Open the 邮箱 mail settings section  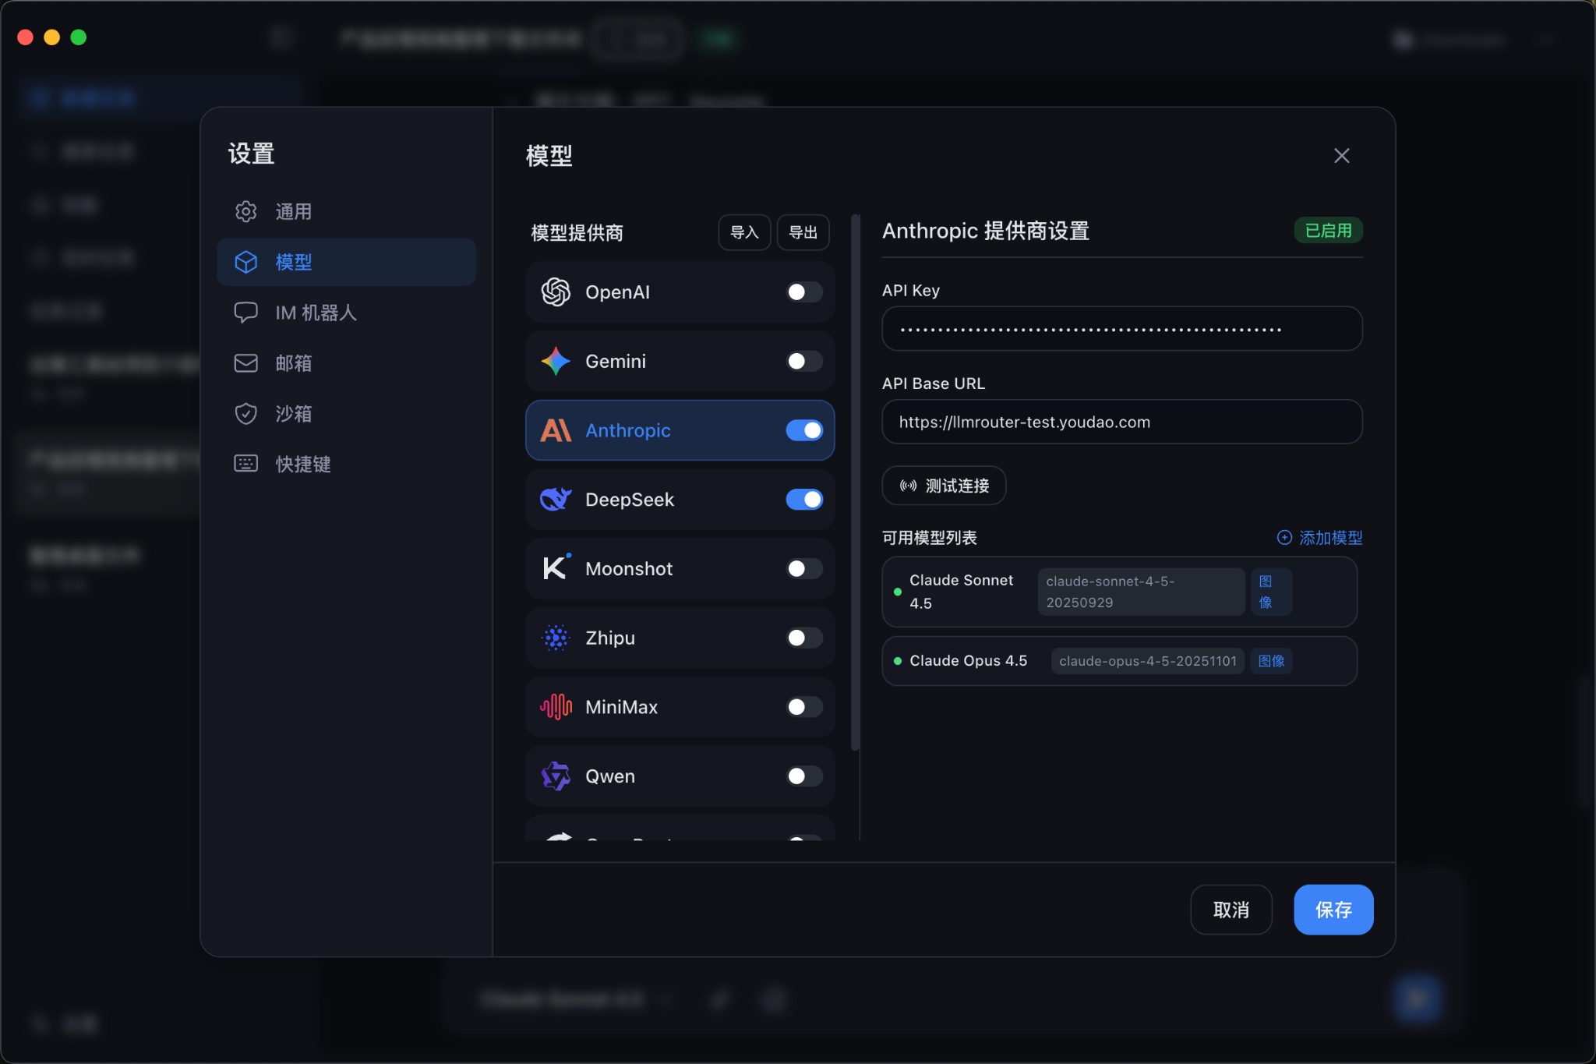(x=346, y=363)
